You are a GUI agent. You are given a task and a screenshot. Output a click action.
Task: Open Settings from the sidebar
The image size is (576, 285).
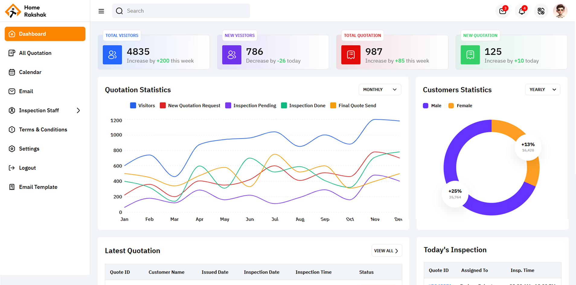point(45,149)
